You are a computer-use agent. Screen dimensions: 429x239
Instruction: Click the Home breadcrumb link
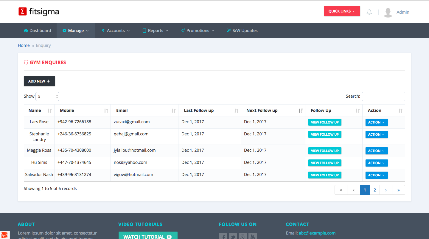[x=24, y=45]
